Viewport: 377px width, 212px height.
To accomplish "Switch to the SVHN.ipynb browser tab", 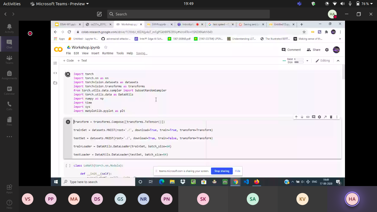I will (158, 24).
